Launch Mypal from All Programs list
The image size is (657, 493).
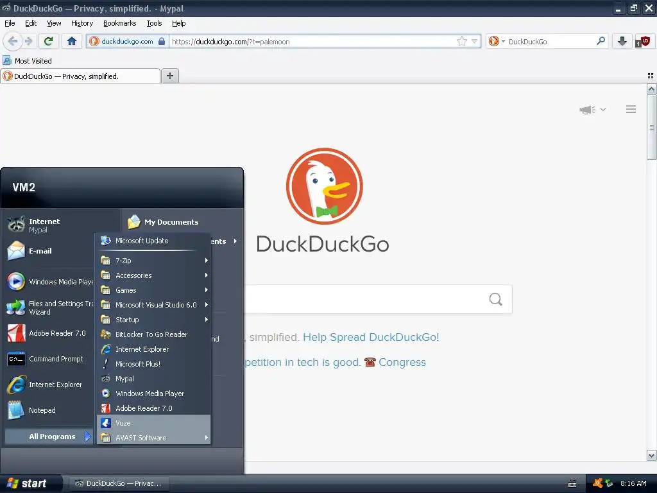pos(153,379)
